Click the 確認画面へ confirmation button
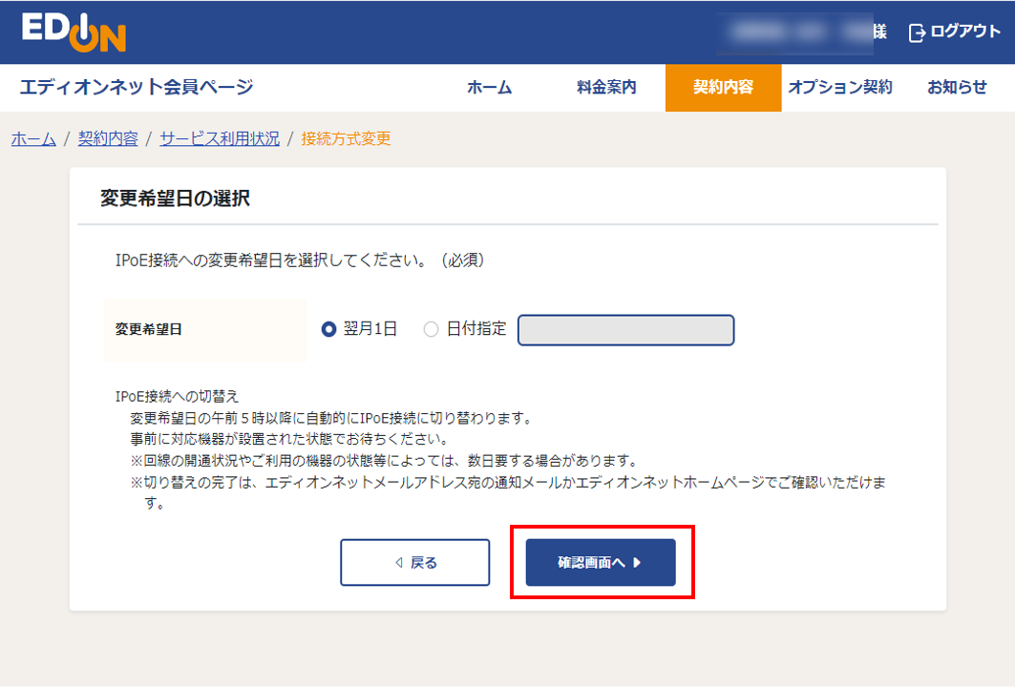Screen dimensions: 1015x687 point(600,562)
